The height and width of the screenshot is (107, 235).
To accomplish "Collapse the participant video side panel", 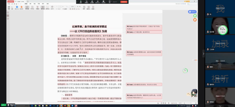I will (203, 53).
